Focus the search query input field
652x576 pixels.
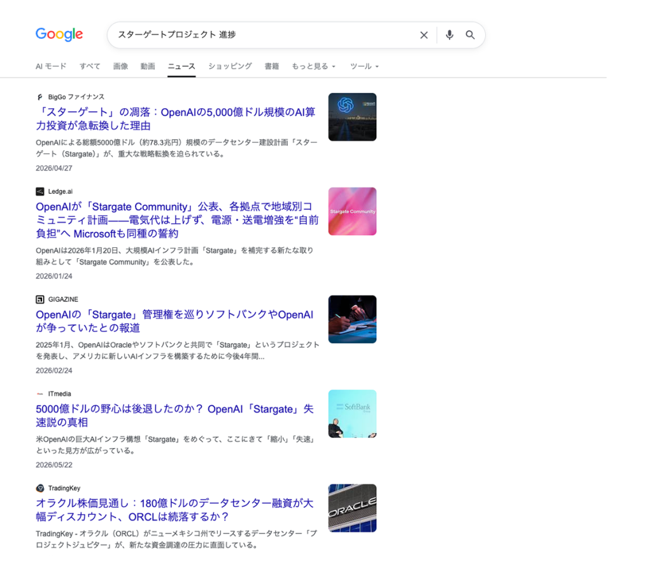[264, 35]
